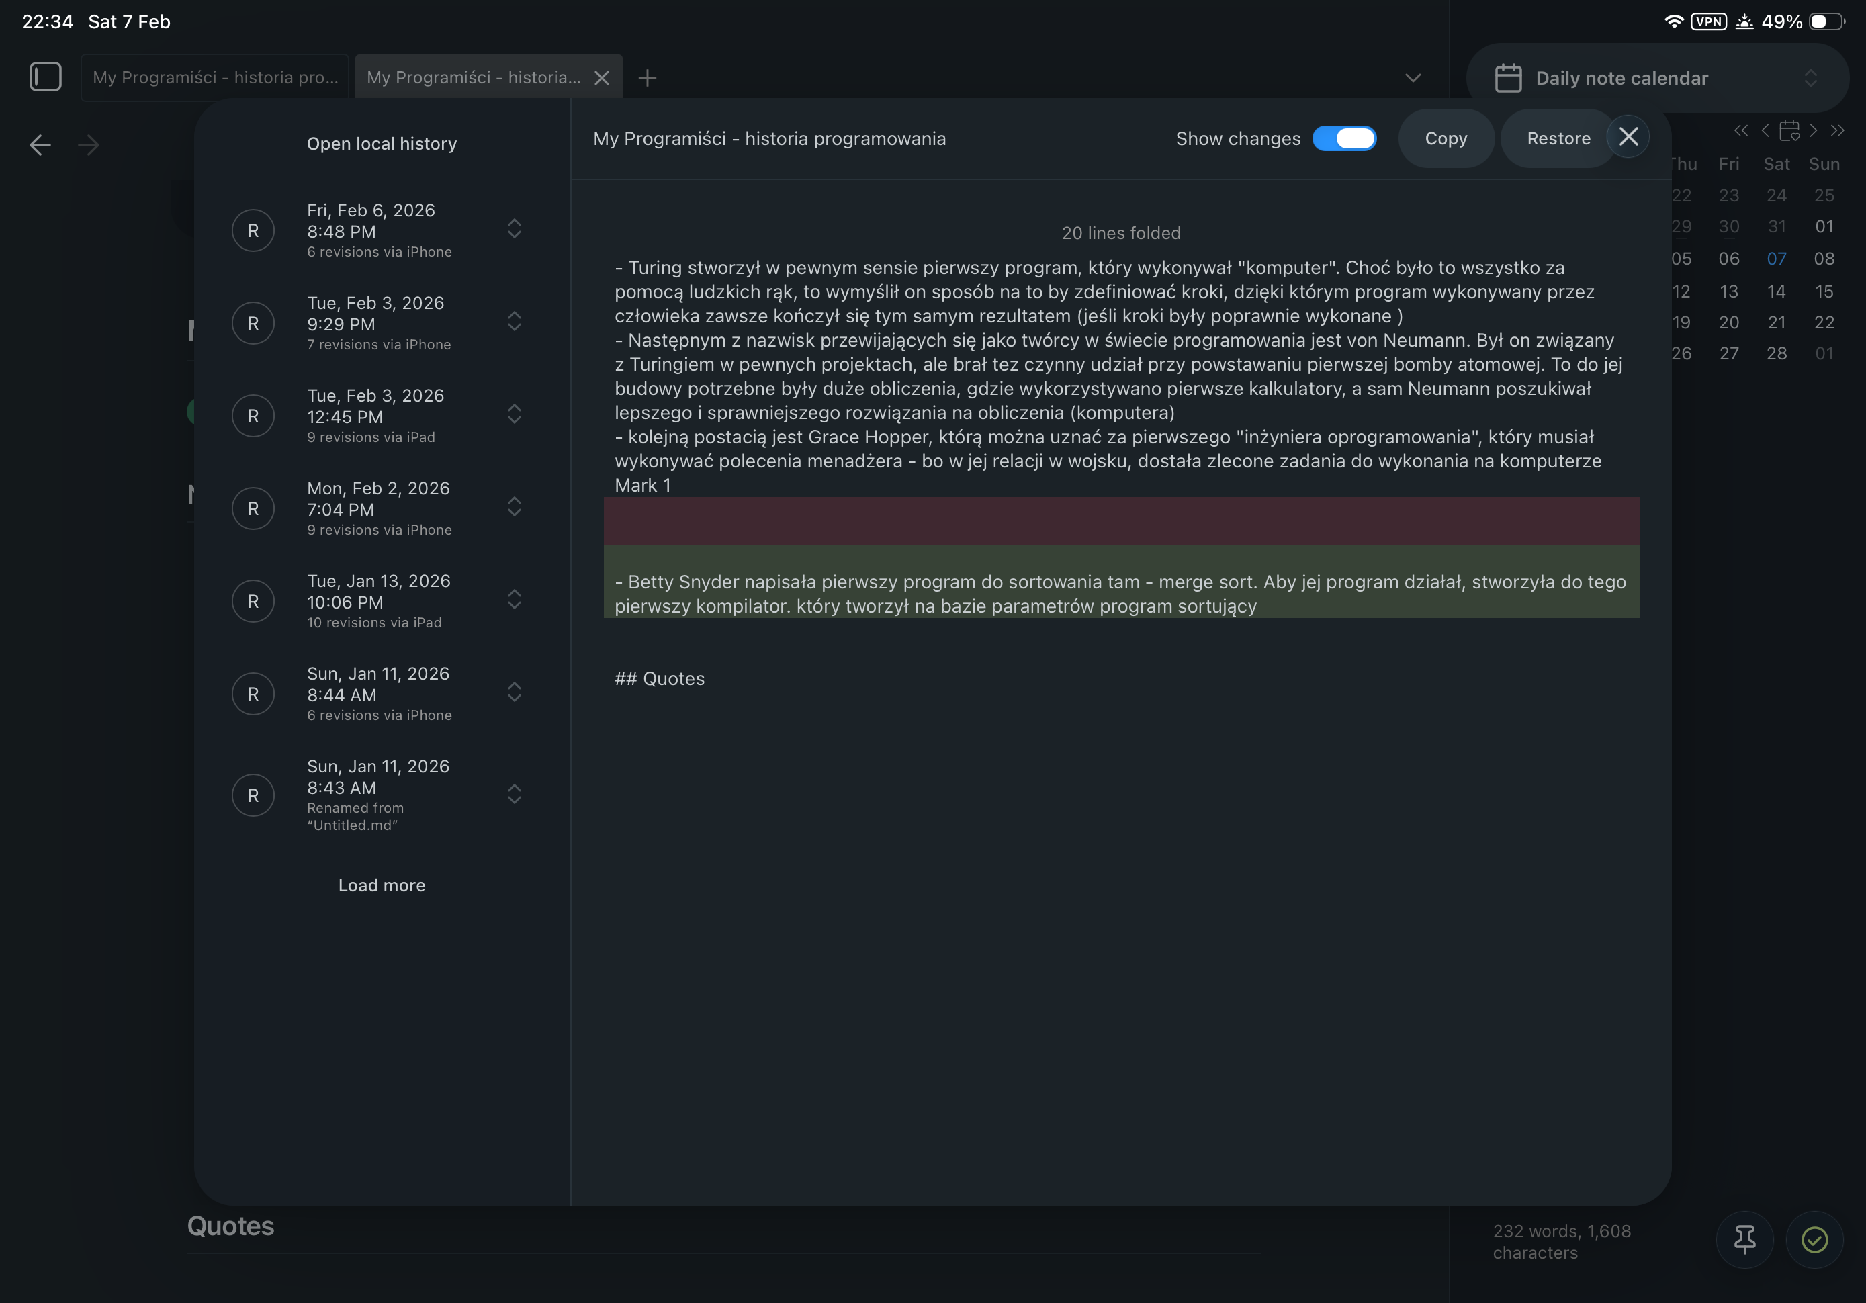Expand Tue, Jan 13 10:06 PM revisions
This screenshot has height=1303, width=1866.
(x=514, y=600)
